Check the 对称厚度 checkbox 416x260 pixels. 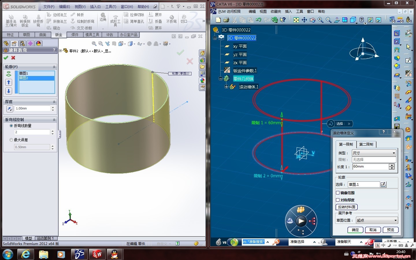(x=338, y=200)
